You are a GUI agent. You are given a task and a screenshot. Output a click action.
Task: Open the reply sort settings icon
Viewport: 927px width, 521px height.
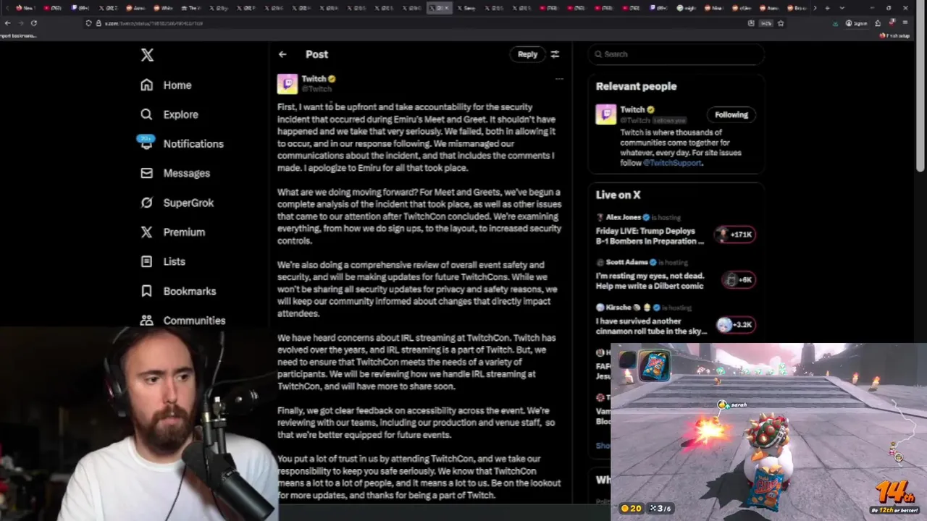point(555,54)
